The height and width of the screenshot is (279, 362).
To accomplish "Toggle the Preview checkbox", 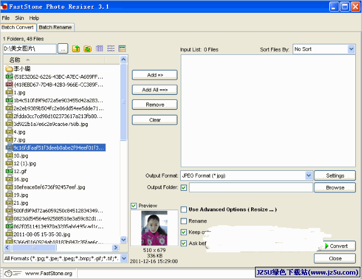I will [134, 206].
